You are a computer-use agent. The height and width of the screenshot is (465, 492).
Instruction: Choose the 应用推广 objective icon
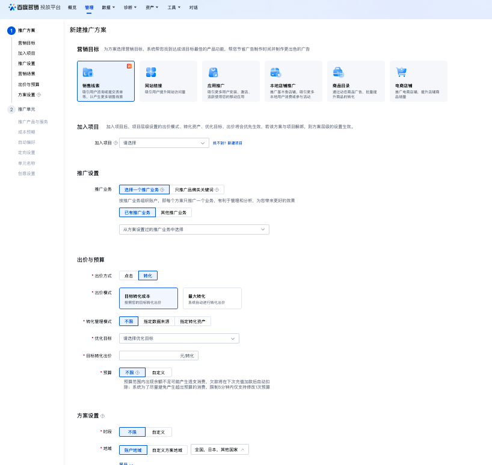pos(214,73)
